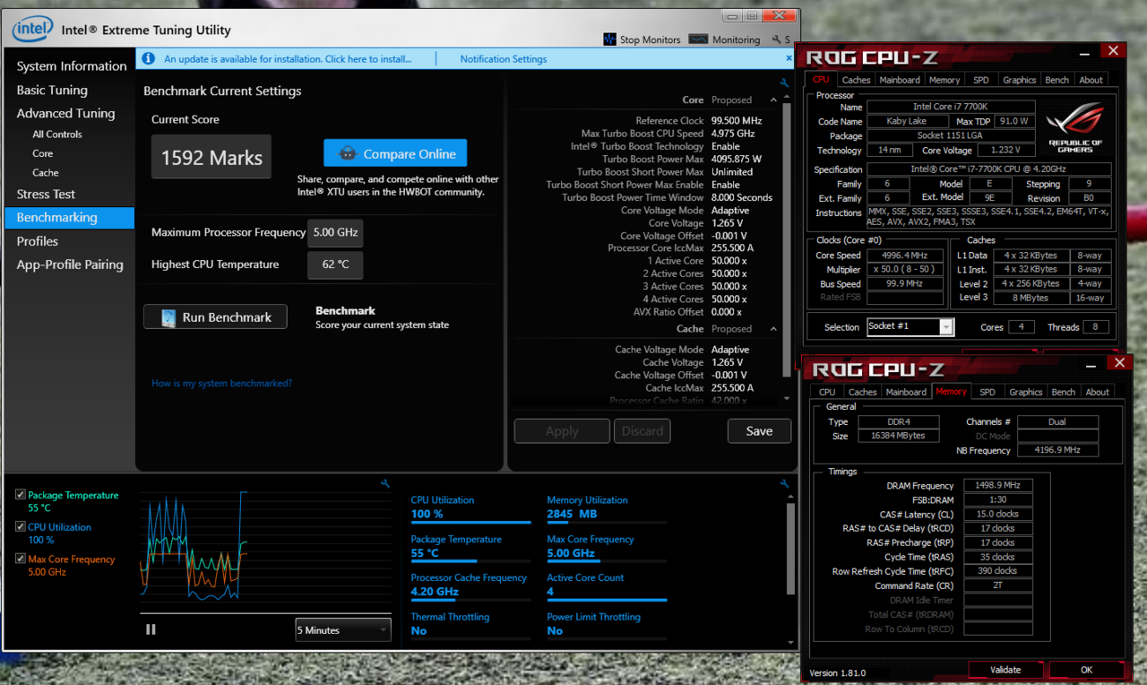This screenshot has height=685, width=1147.
Task: Click Validate in the CPU-Z window
Action: pos(1005,670)
